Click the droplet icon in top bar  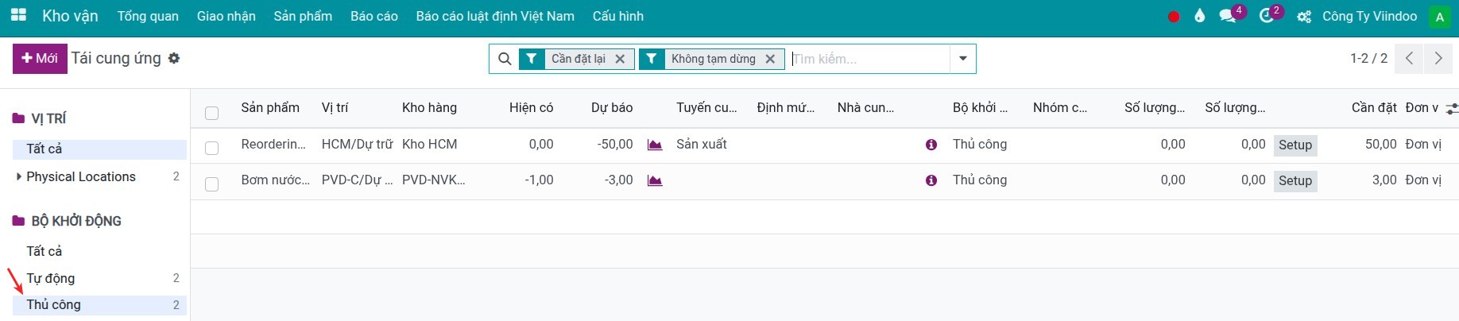pos(1200,16)
